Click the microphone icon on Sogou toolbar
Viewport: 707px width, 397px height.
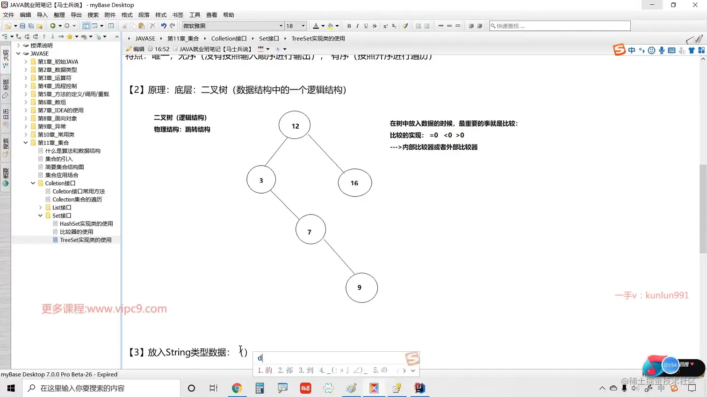[662, 50]
